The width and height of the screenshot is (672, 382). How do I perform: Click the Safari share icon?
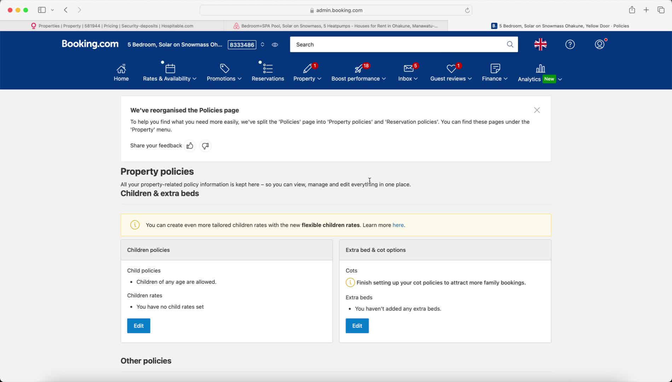coord(632,10)
